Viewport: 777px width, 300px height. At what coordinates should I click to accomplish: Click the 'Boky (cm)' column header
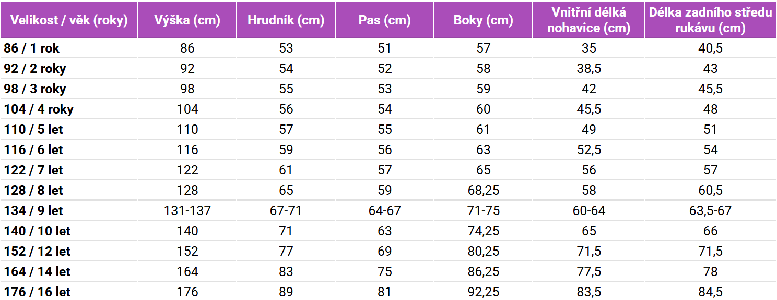click(484, 20)
